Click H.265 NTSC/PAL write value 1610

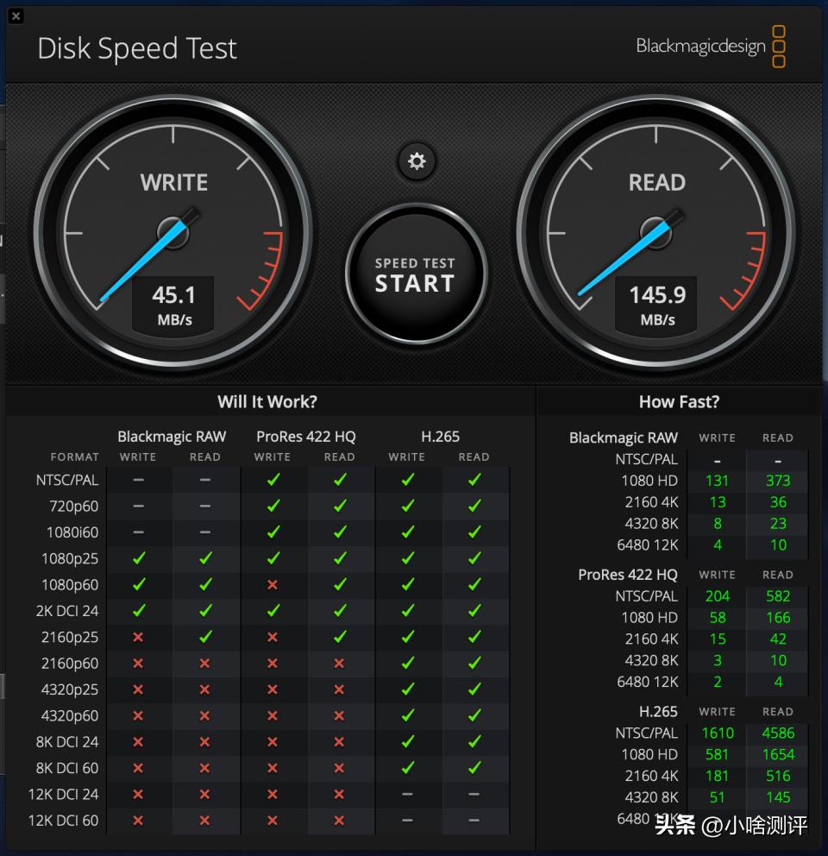(718, 733)
